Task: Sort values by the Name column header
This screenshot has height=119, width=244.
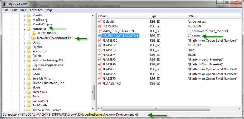Action: 122,16
